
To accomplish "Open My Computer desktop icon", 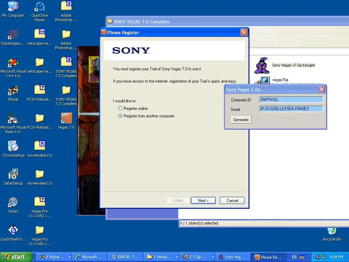I will pos(13,9).
